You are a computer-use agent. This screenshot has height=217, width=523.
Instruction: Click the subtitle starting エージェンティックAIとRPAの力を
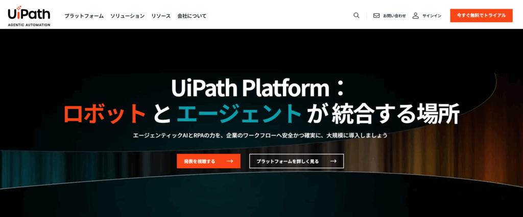click(x=260, y=136)
